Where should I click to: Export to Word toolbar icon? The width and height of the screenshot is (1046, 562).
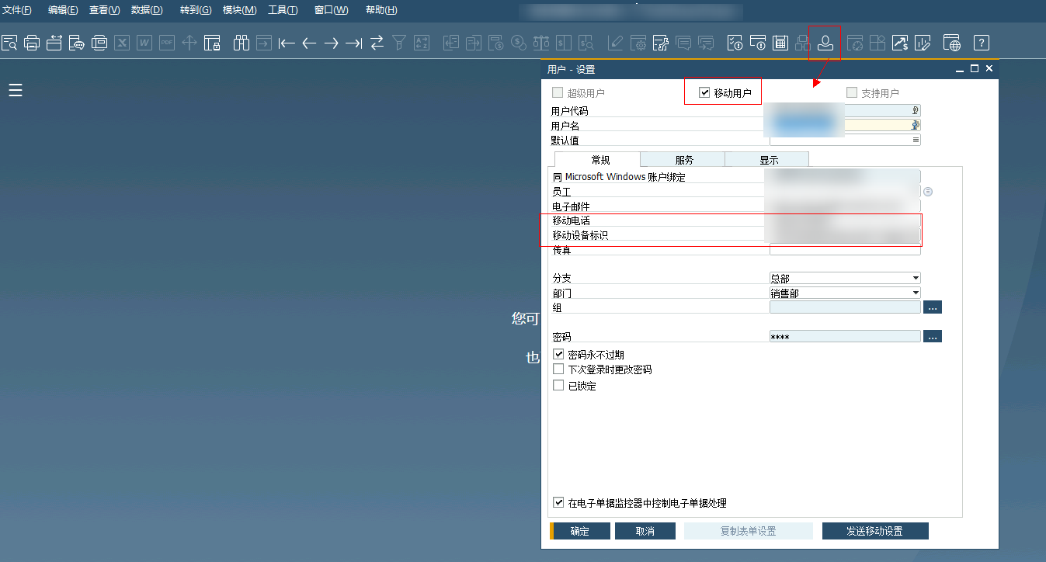(x=144, y=43)
